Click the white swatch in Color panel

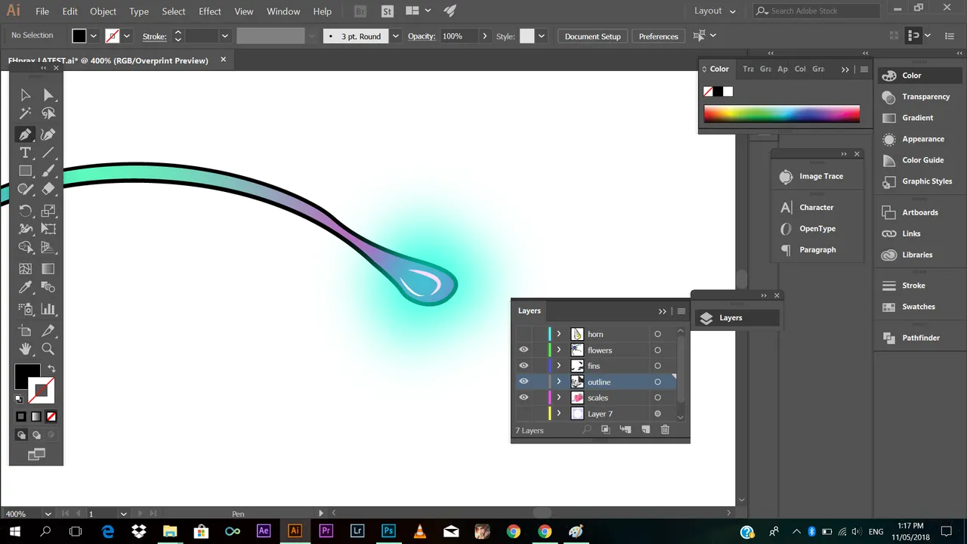728,91
